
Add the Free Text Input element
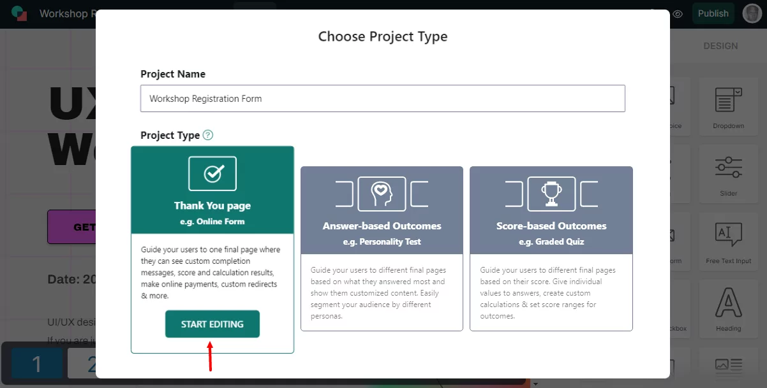pyautogui.click(x=728, y=243)
